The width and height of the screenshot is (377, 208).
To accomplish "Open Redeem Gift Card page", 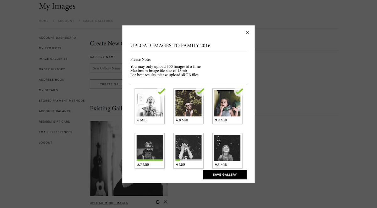I will coord(54,122).
